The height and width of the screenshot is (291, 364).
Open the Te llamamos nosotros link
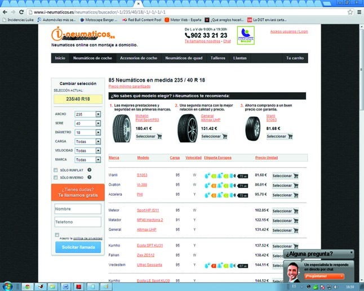(x=202, y=41)
